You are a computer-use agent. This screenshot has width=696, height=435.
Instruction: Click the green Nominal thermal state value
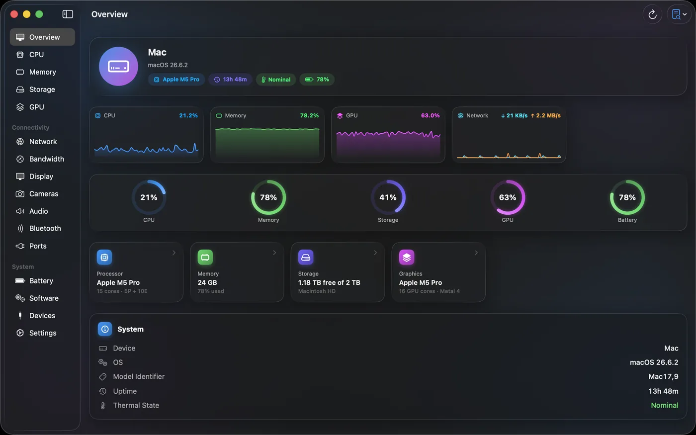coord(665,406)
